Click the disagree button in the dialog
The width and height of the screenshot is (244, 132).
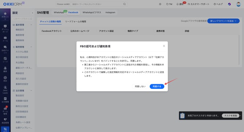point(140,86)
